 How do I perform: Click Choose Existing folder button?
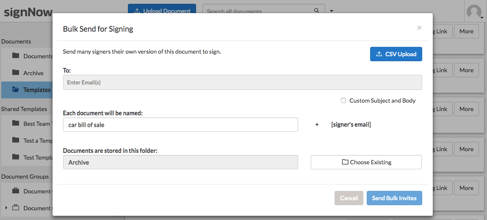tap(366, 162)
